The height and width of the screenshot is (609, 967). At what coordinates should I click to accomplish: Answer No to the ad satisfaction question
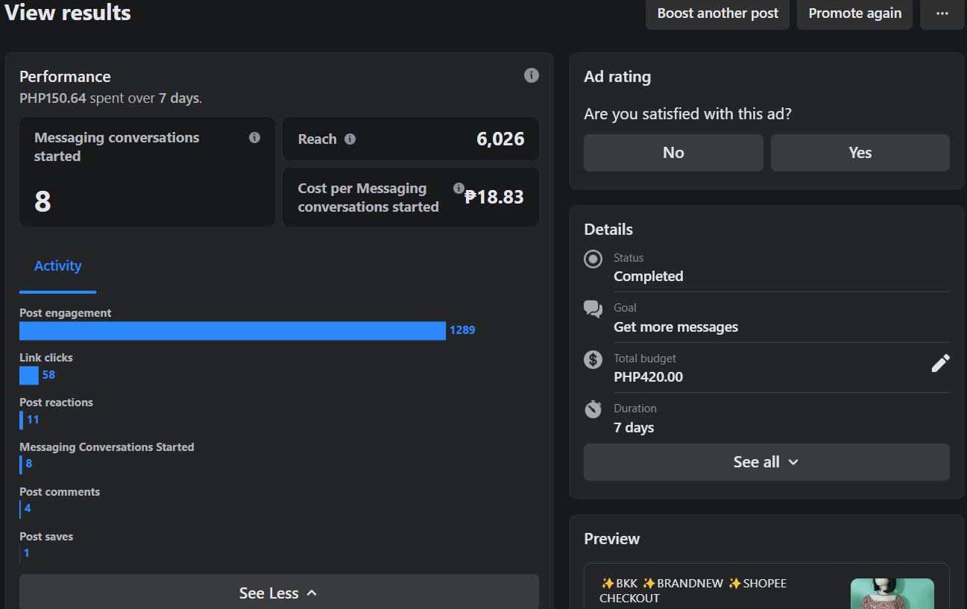click(673, 153)
